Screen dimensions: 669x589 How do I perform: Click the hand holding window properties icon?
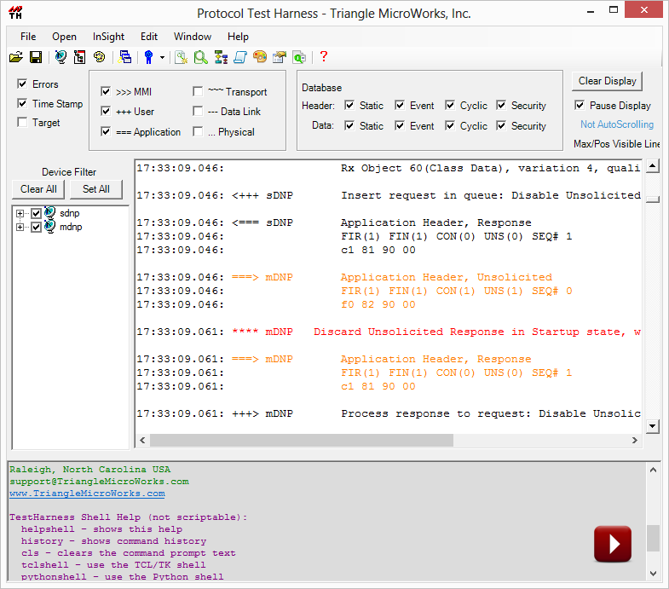pyautogui.click(x=280, y=57)
